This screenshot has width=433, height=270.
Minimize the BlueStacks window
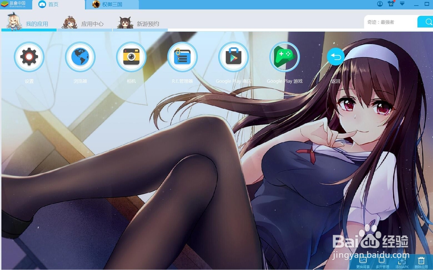417,4
